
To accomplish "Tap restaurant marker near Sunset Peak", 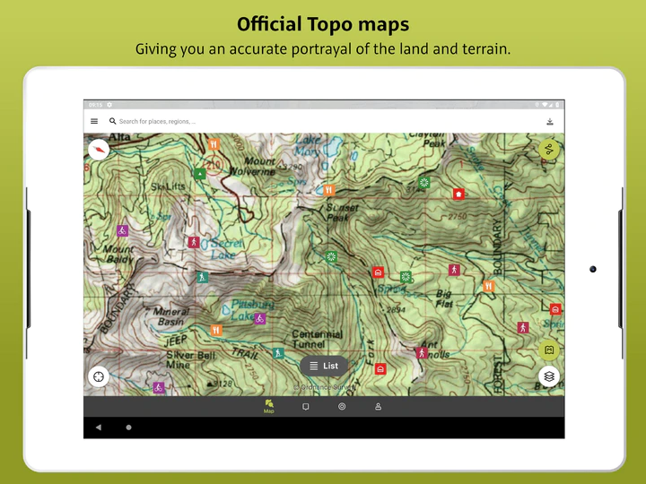I will coord(330,190).
